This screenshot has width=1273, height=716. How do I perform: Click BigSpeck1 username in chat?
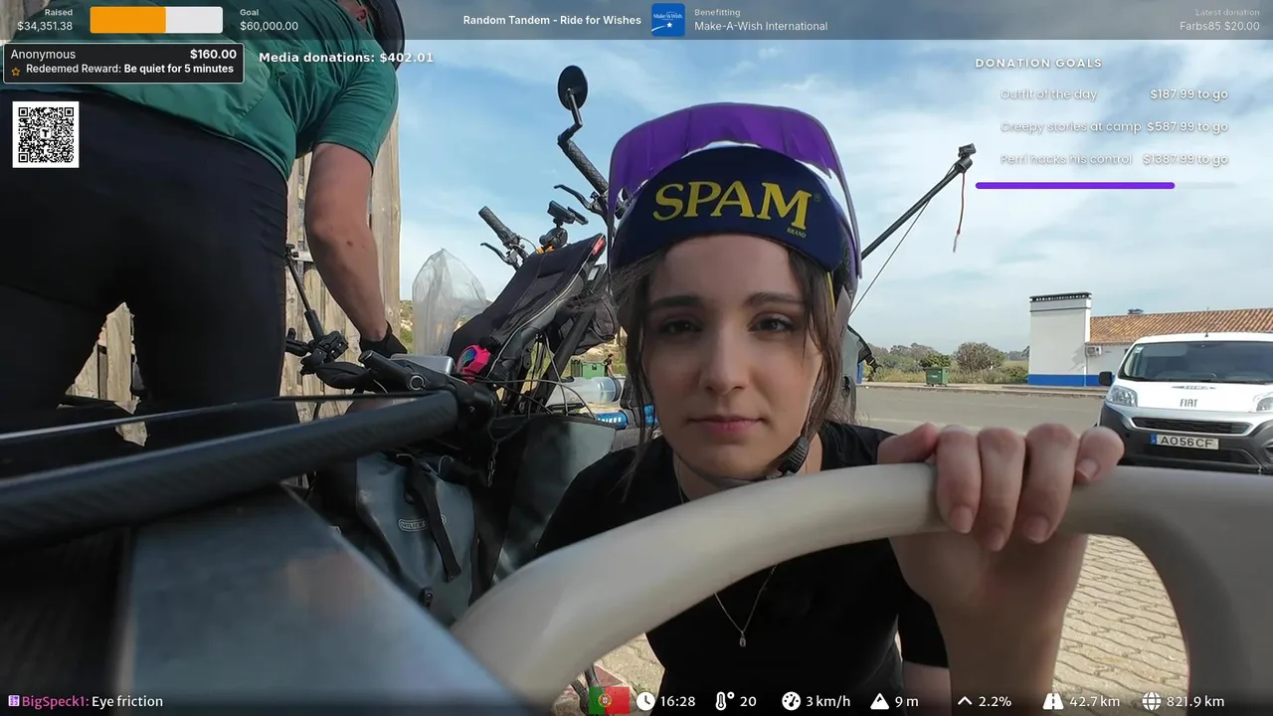pyautogui.click(x=55, y=701)
